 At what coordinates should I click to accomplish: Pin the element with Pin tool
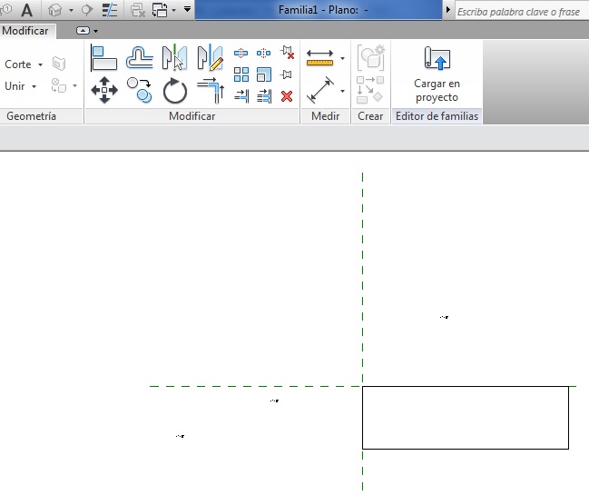pos(287,74)
